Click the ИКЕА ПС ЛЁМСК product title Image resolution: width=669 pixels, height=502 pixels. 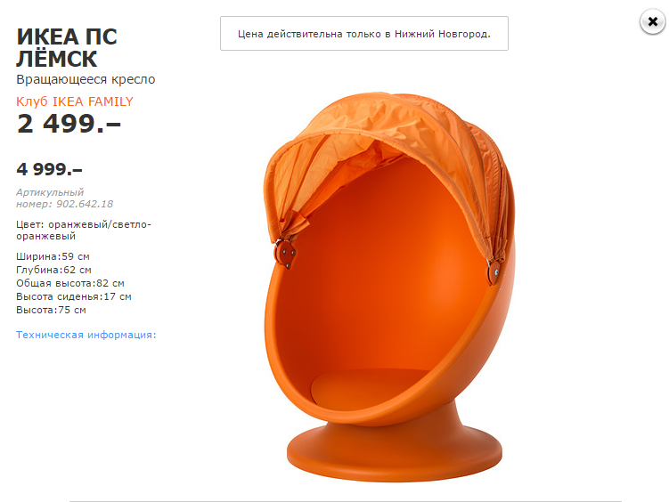coord(67,48)
